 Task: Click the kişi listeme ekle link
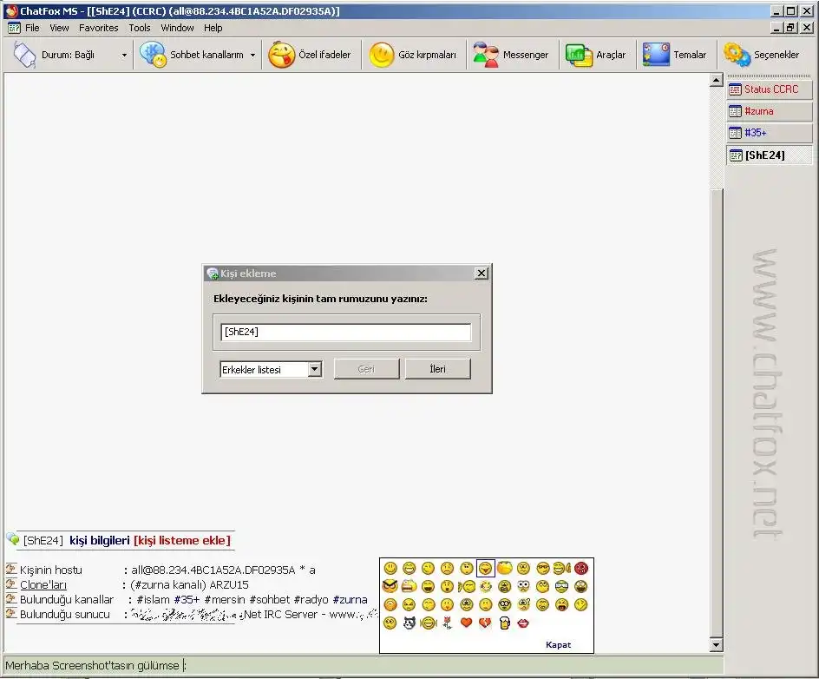(x=182, y=540)
